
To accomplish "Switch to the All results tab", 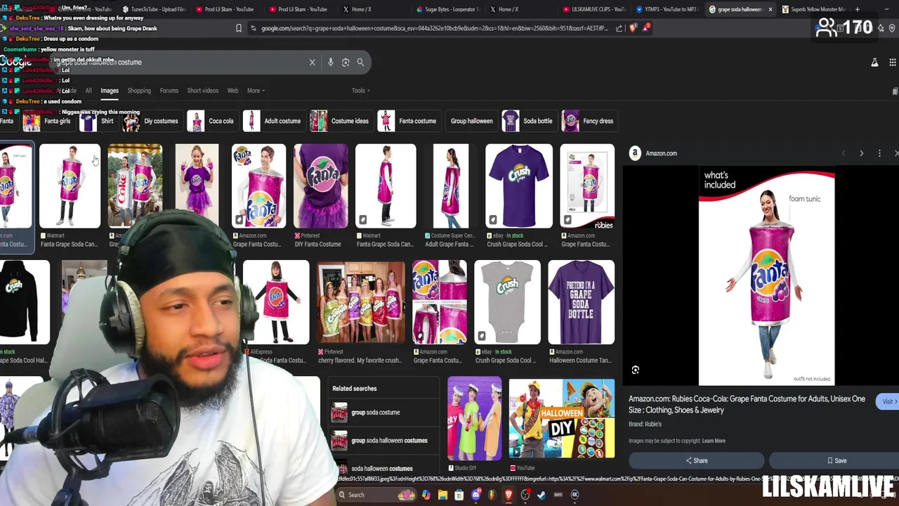I will click(x=88, y=91).
